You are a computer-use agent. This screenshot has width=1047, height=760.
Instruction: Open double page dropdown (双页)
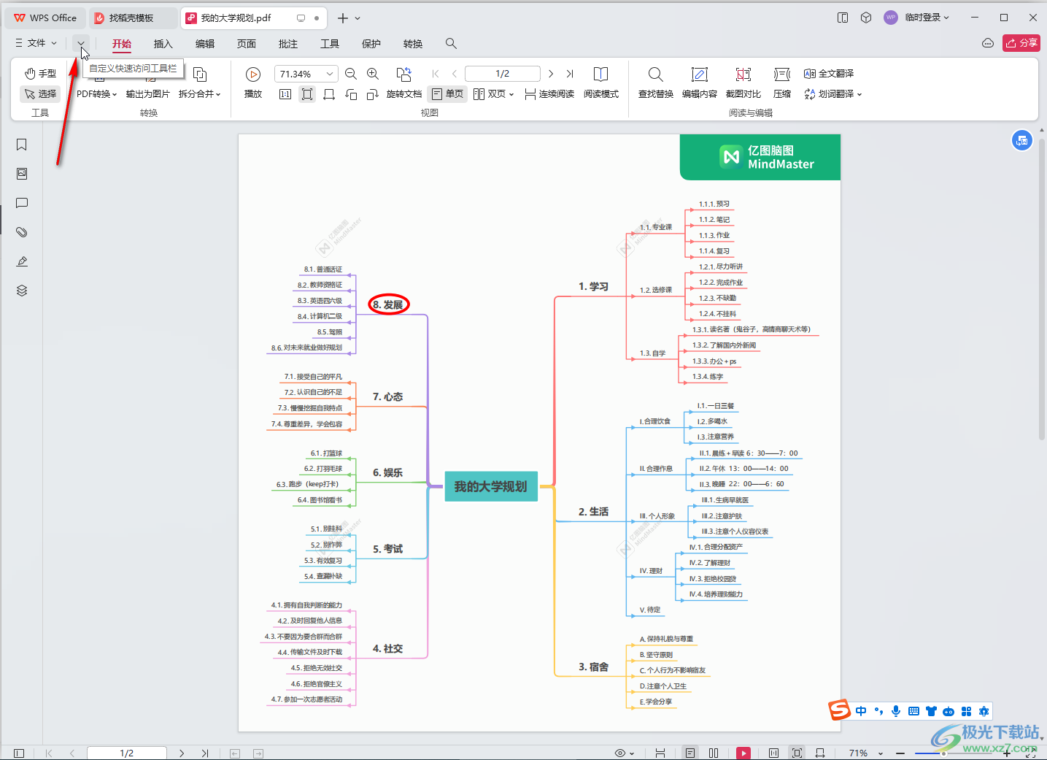tap(494, 94)
